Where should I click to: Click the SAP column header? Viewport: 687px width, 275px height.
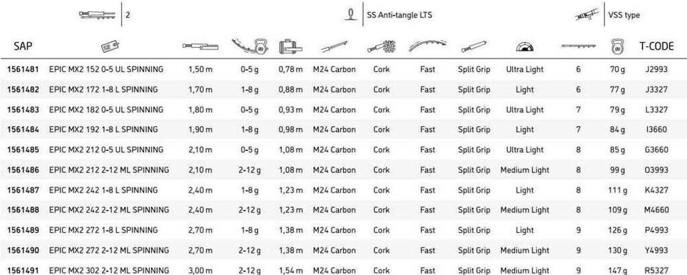(x=23, y=46)
